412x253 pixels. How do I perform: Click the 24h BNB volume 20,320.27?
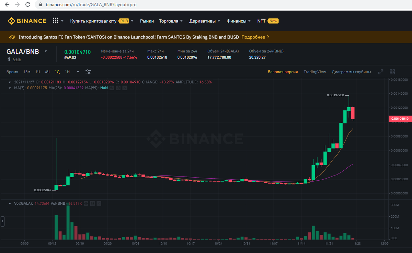(x=257, y=57)
